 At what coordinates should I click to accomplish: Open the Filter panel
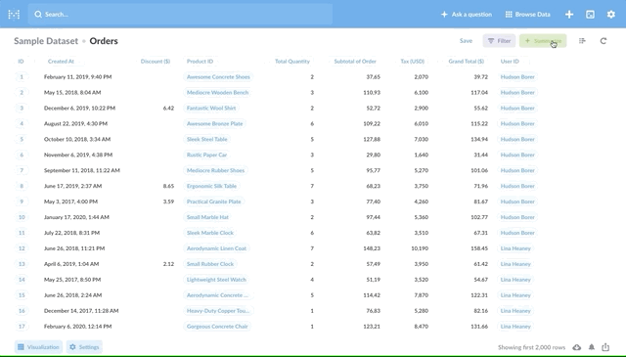[x=499, y=41]
